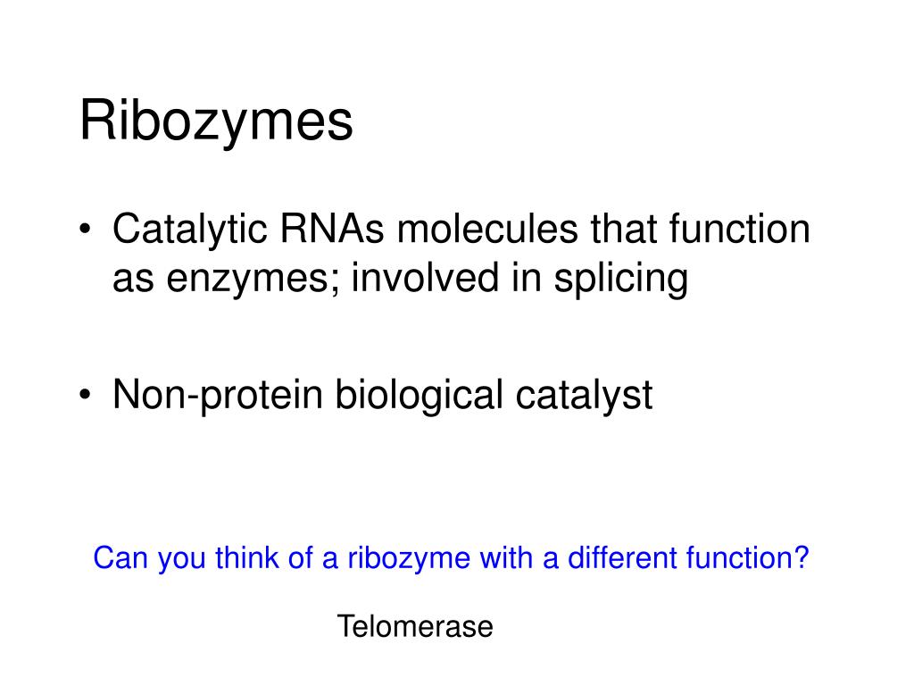Click the word RNAs in first bullet
The image size is (914, 686).
point(332,228)
